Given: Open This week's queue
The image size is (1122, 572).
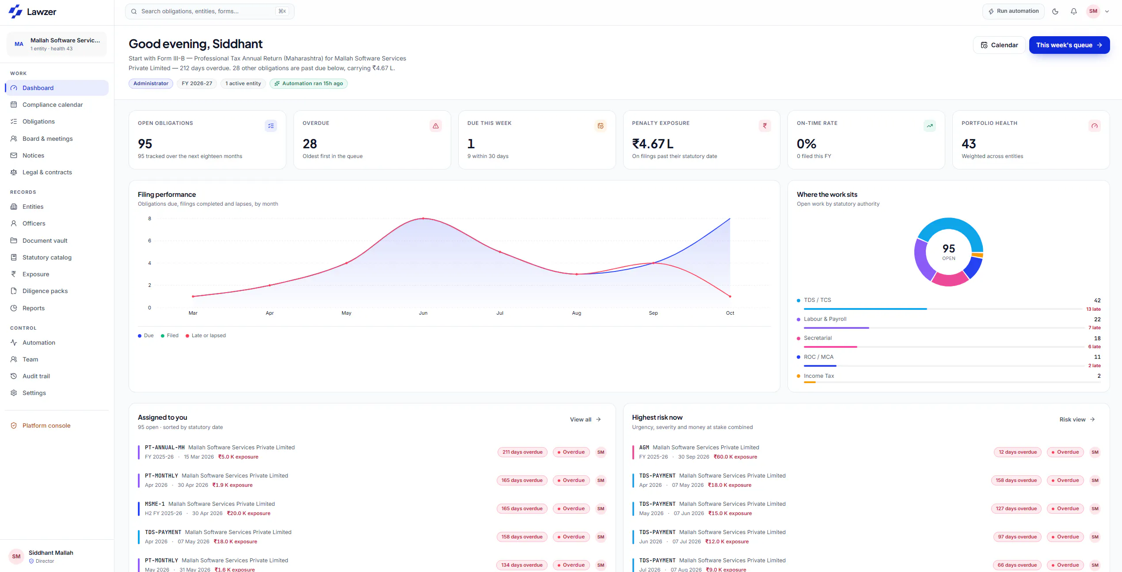Looking at the screenshot, I should [1069, 45].
